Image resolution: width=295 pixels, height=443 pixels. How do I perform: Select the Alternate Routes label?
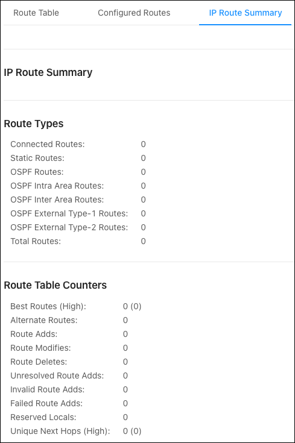click(44, 320)
